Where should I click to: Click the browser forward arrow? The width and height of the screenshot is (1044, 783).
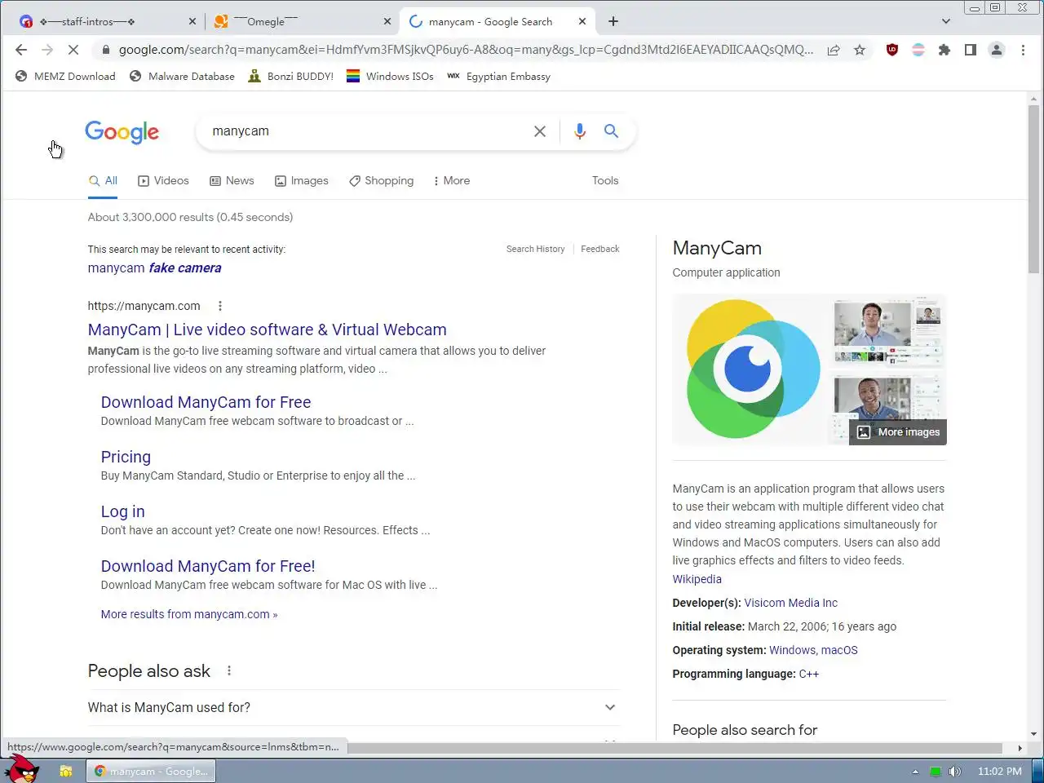coord(47,50)
